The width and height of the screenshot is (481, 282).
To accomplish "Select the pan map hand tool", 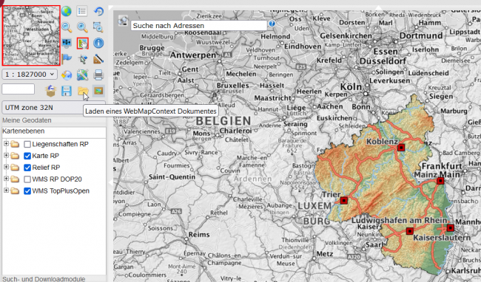I will 83,43.
